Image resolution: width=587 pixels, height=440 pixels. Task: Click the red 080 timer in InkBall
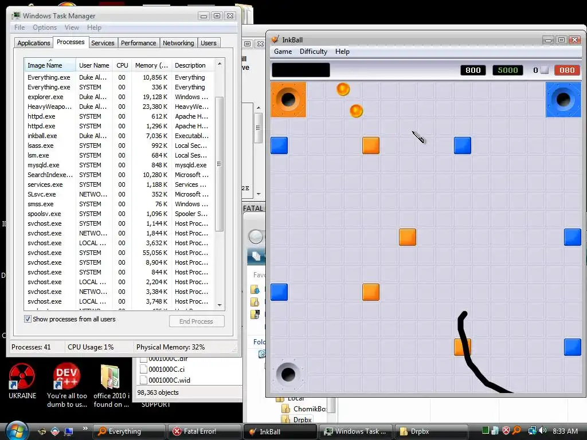point(567,70)
